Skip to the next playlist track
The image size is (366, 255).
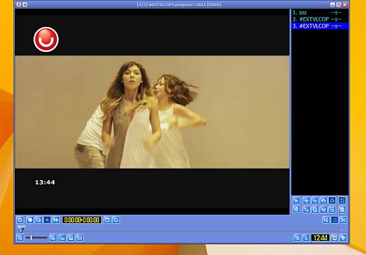343,220
